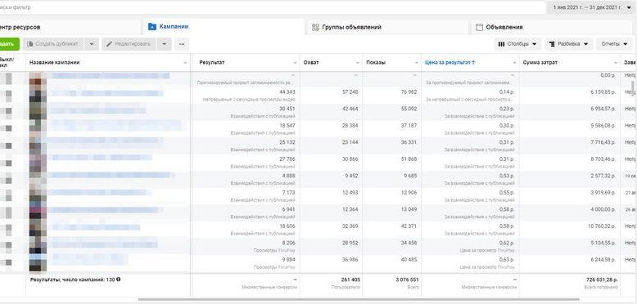Image resolution: width=637 pixels, height=304 pixels.
Task: Open the Столбцы columns dropdown
Action: click(517, 44)
